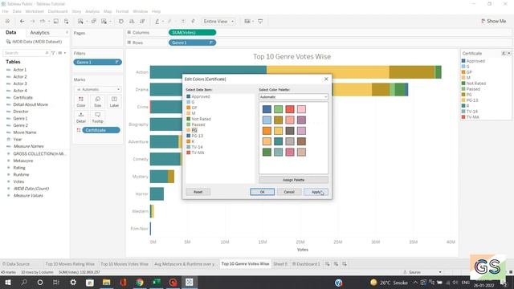This screenshot has height=289, width=514.
Task: Click the New Worksheet icon in sheet tabs
Action: point(327,264)
